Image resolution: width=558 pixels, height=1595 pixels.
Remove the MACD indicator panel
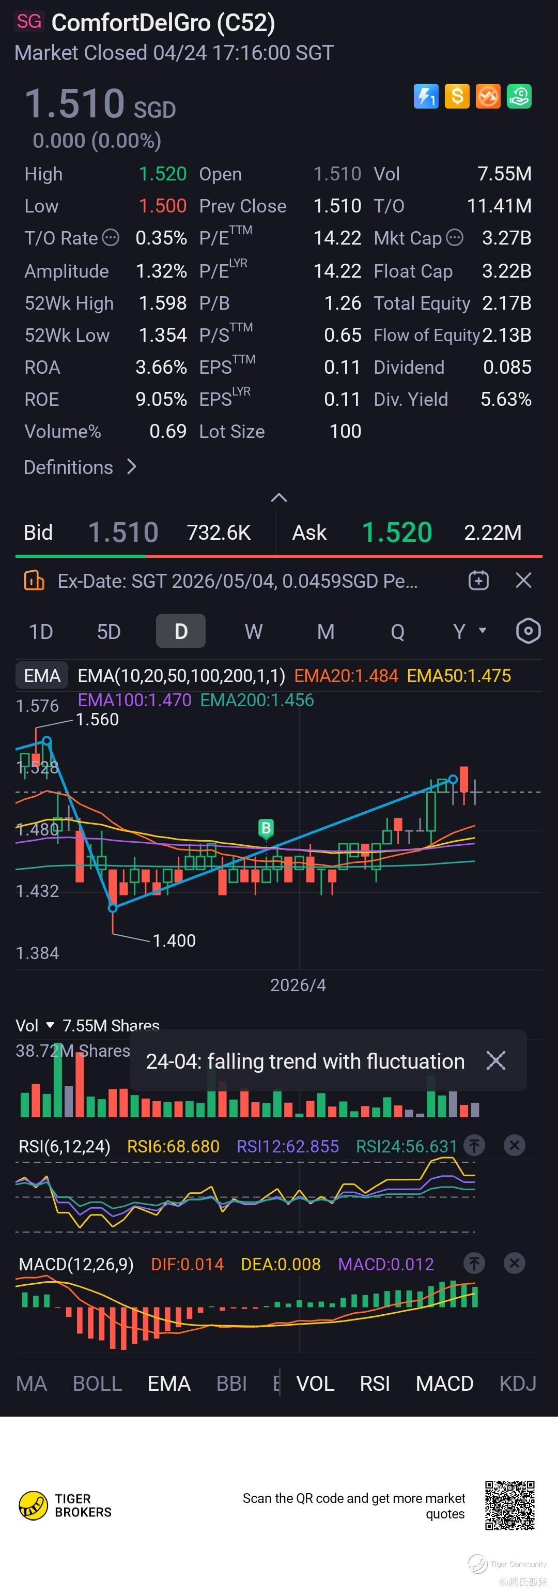coord(514,1263)
